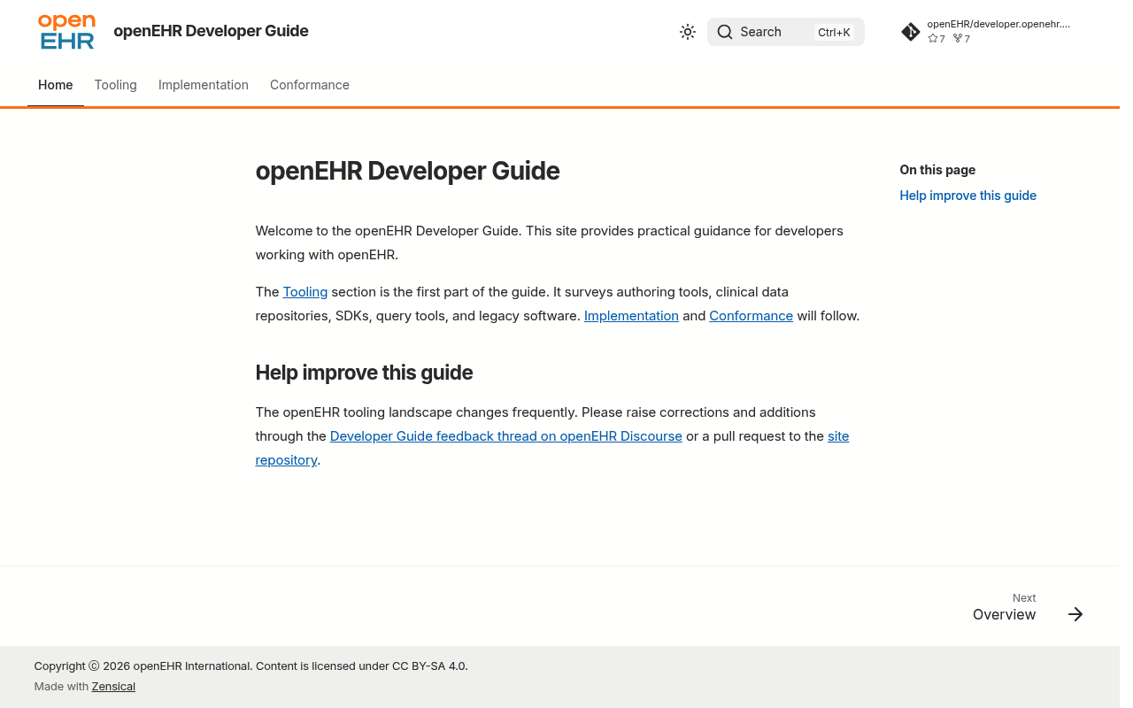
Task: Click the Conformance link in body text
Action: coord(751,316)
